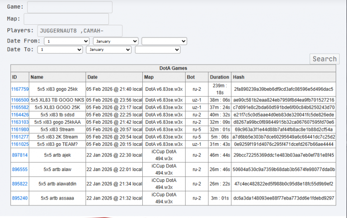The image size is (347, 218).
Task: Focus the Game input field
Action: click(x=70, y=7)
